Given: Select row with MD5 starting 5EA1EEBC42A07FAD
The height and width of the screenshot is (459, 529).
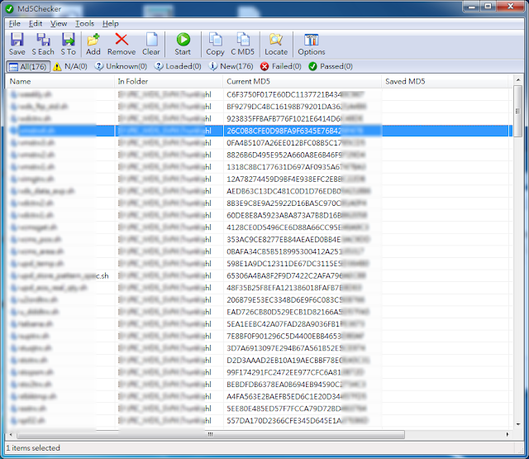Looking at the screenshot, I should 259,324.
